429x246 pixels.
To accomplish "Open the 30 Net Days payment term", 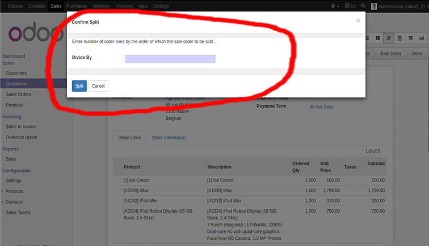I will [322, 107].
